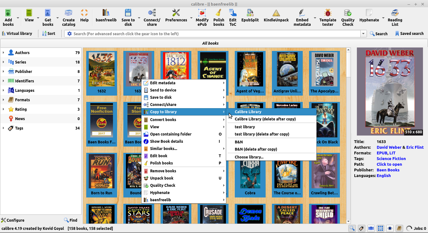Image resolution: width=428 pixels, height=233 pixels.
Task: Click the Science Fiction tag link
Action: click(x=391, y=158)
